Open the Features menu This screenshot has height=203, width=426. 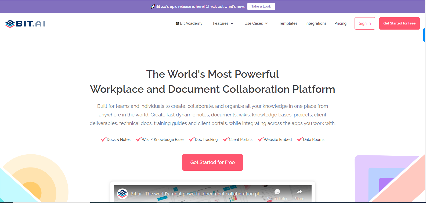(223, 23)
